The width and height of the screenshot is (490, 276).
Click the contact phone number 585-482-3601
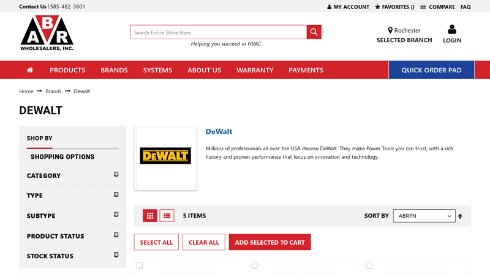[x=67, y=7]
